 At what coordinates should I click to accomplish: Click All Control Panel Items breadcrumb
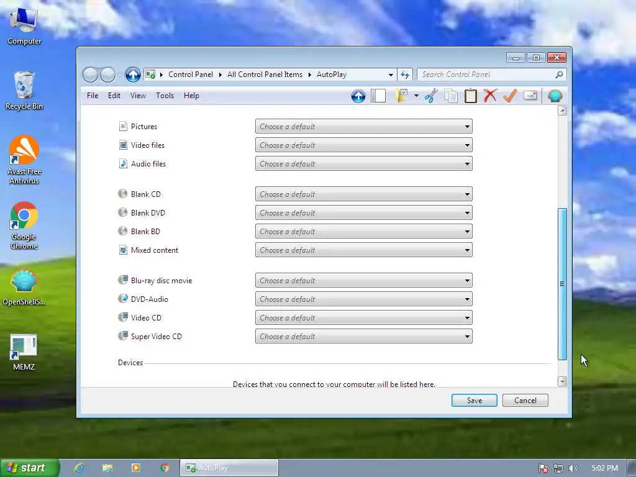pos(265,75)
